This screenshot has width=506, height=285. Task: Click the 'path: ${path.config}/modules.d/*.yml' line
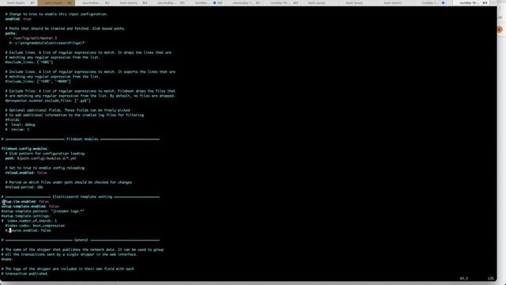pos(40,158)
